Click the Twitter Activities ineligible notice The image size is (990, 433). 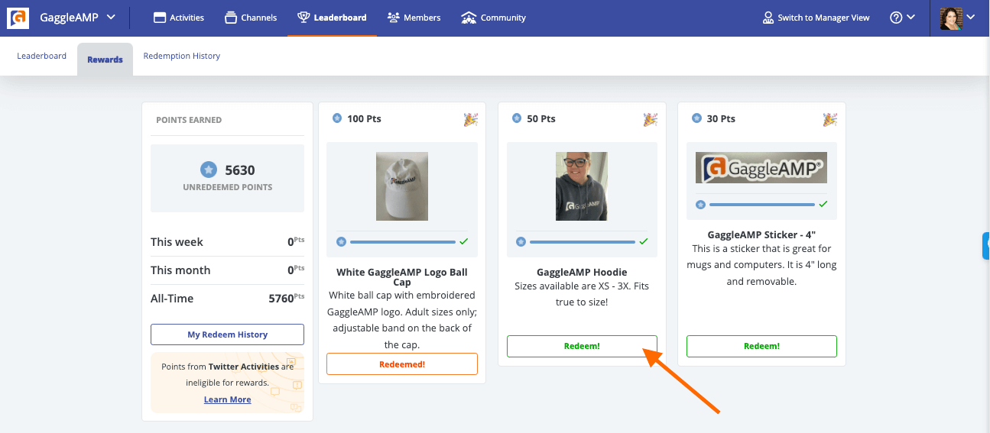pyautogui.click(x=227, y=383)
